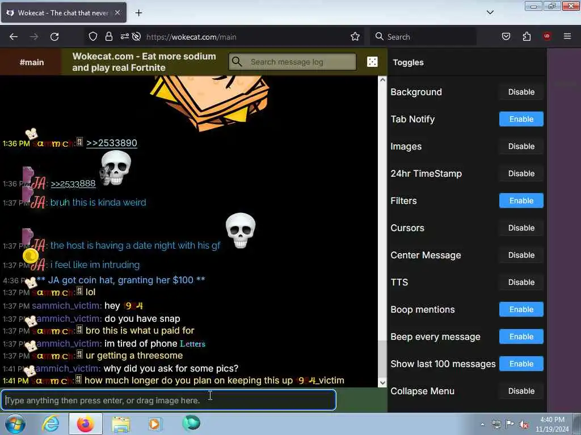Disable TTS
Viewport: 581px width, 435px height.
[521, 282]
